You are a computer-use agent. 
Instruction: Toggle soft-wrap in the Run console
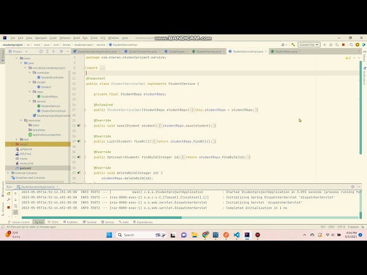point(15,206)
